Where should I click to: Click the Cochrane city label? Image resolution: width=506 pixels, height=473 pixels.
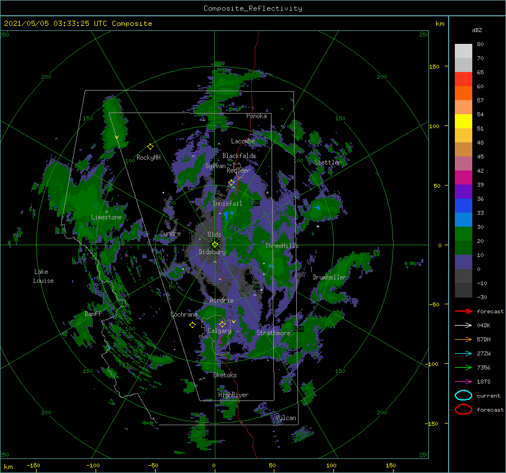(184, 314)
